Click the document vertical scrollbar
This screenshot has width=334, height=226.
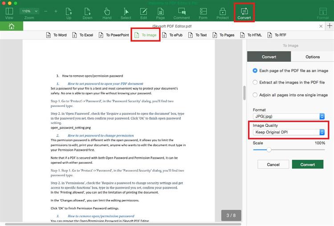[244, 93]
